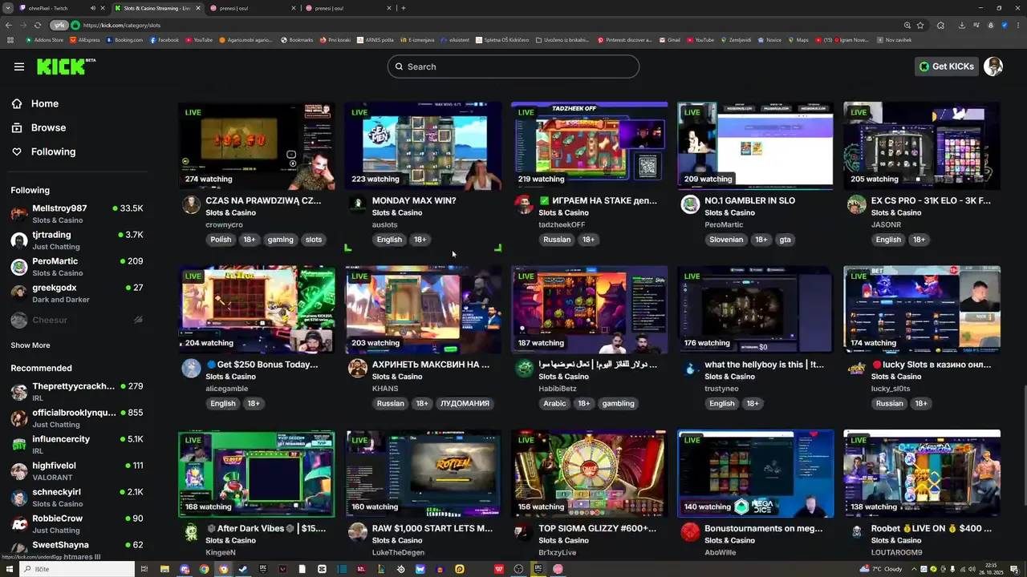Open JASONR channel avatar

click(856, 204)
